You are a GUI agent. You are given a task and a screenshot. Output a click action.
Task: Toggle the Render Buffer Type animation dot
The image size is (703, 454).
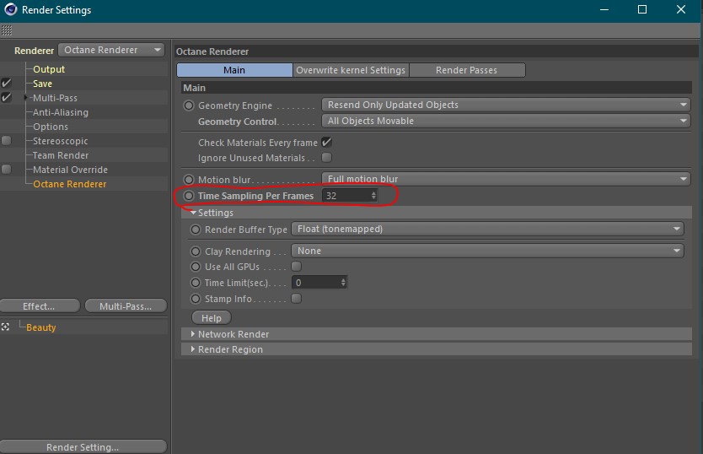[196, 230]
